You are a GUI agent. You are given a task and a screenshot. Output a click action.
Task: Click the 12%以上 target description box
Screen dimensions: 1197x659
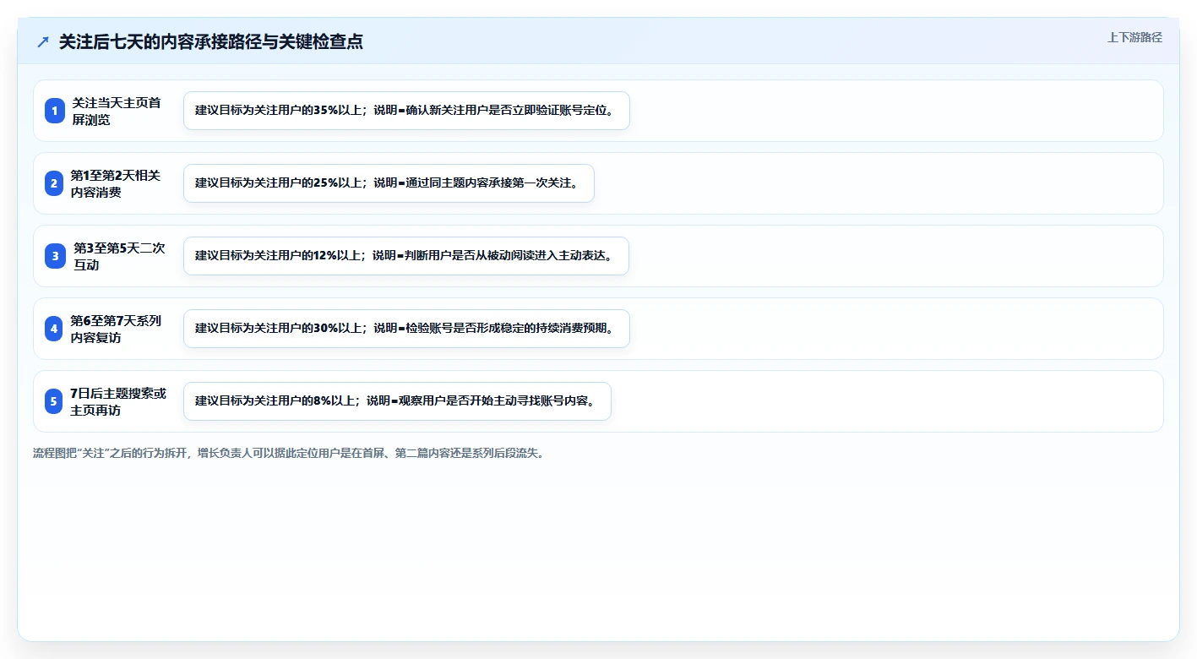[x=406, y=256]
